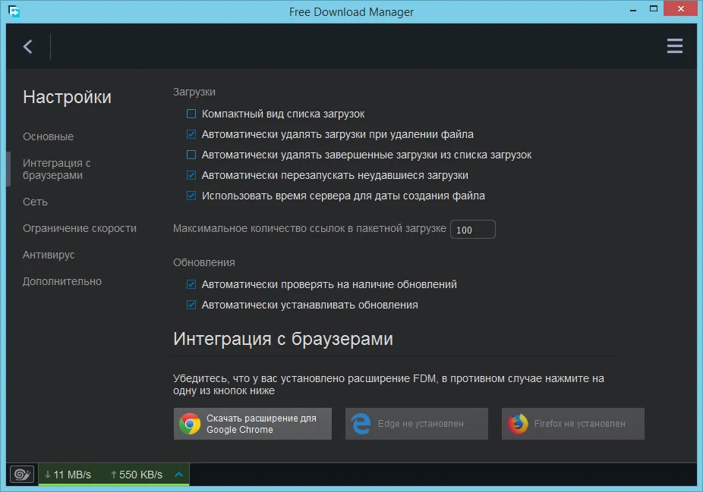Open the hamburger main menu
Image resolution: width=703 pixels, height=492 pixels.
pos(674,45)
